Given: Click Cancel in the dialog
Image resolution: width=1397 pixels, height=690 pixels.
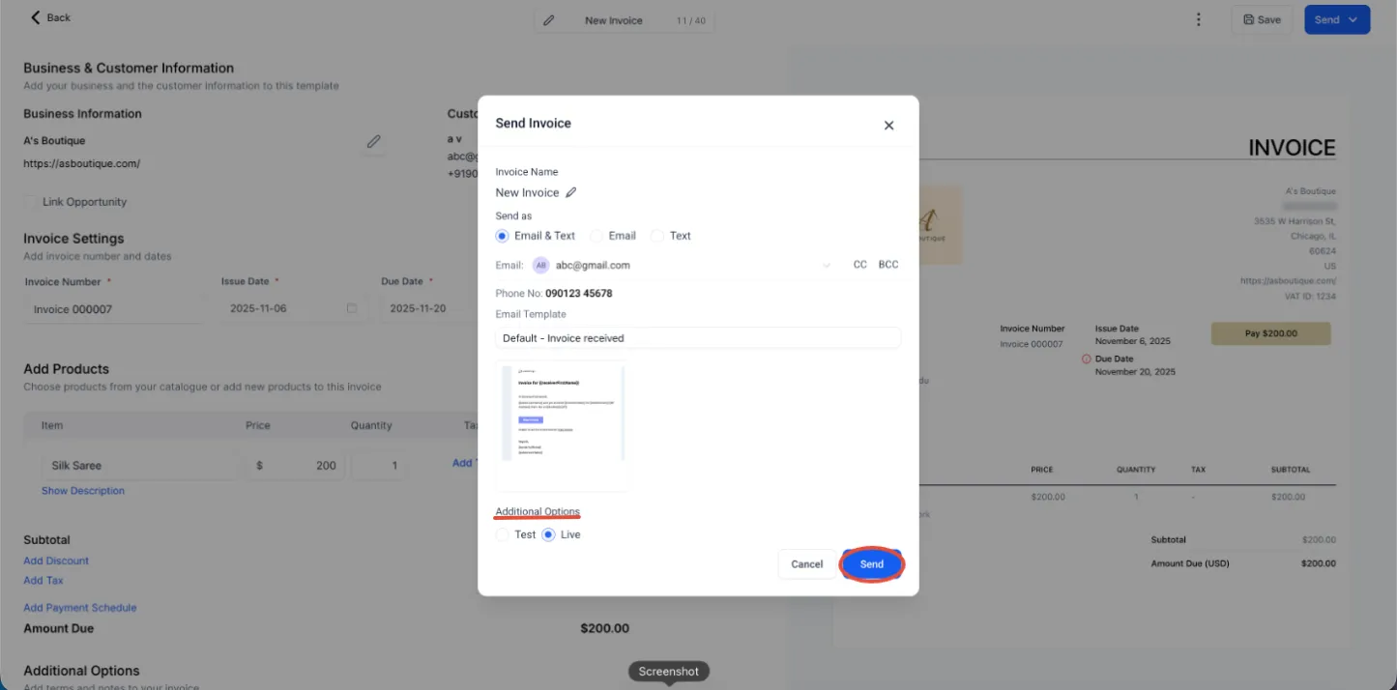Looking at the screenshot, I should point(806,564).
